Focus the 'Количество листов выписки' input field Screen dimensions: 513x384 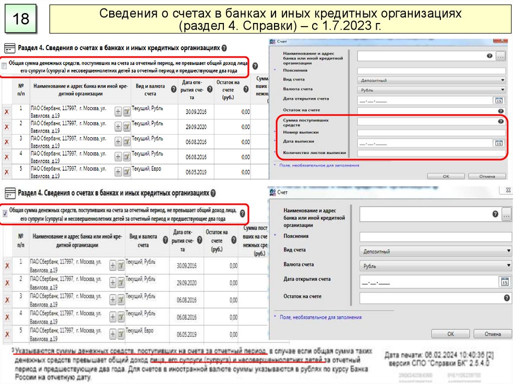point(431,153)
